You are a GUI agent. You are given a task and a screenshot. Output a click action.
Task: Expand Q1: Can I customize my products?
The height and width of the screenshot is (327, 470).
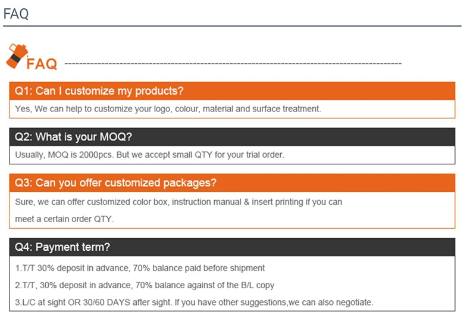99,91
